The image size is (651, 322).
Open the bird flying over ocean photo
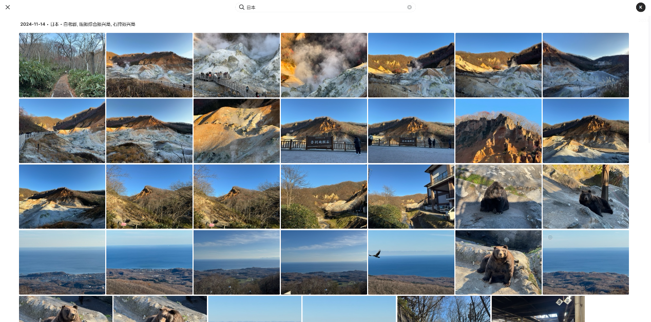[411, 262]
